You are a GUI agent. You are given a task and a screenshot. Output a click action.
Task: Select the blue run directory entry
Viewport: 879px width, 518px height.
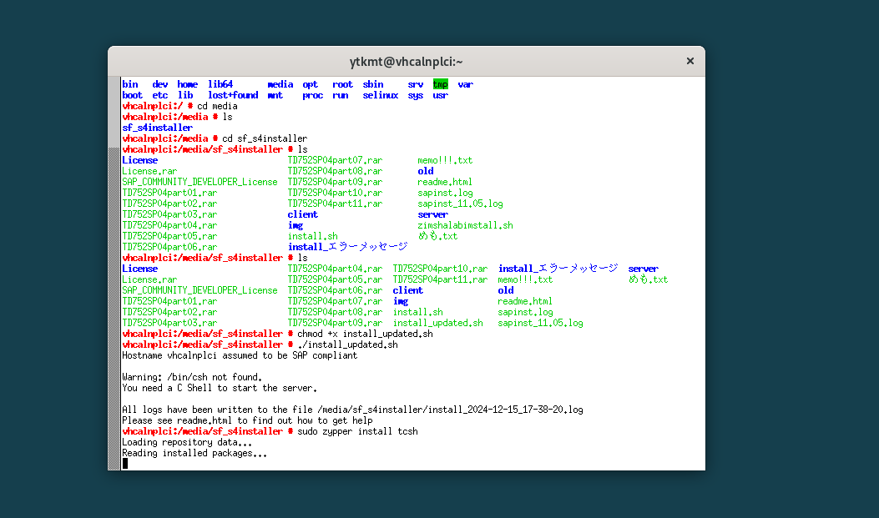[x=341, y=95]
